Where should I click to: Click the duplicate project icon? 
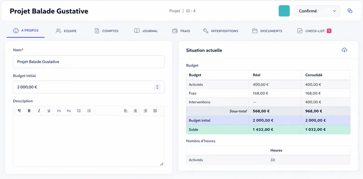[350, 11]
